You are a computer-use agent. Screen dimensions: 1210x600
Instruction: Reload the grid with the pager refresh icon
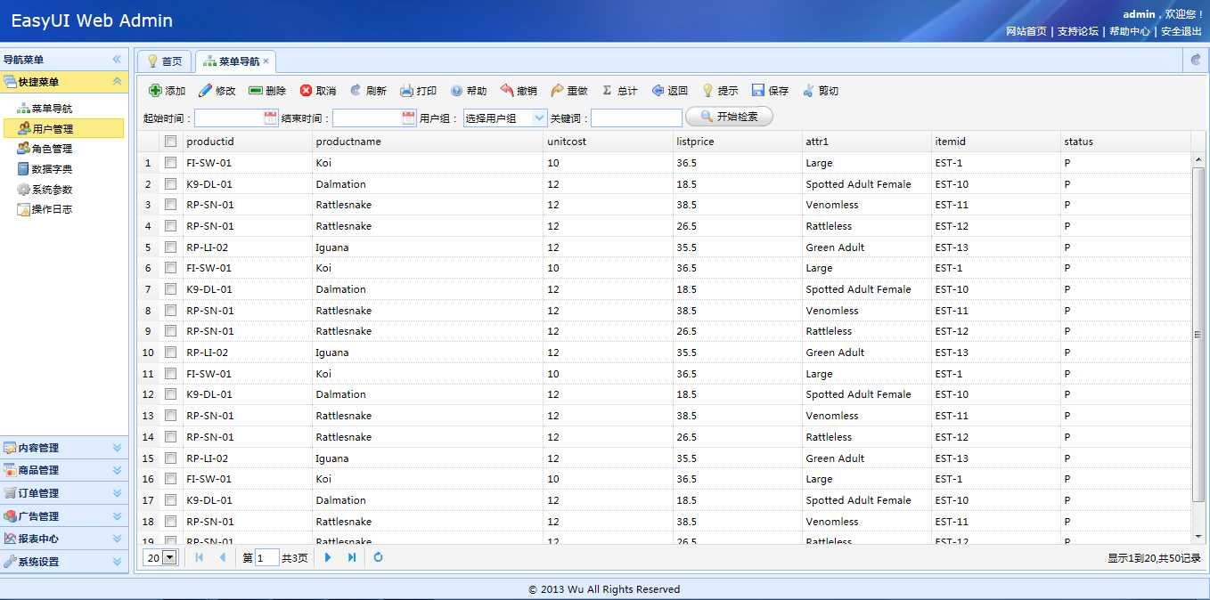coord(378,557)
